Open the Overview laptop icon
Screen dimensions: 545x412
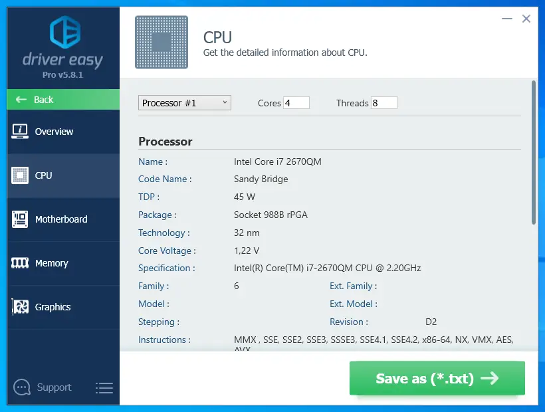(20, 132)
